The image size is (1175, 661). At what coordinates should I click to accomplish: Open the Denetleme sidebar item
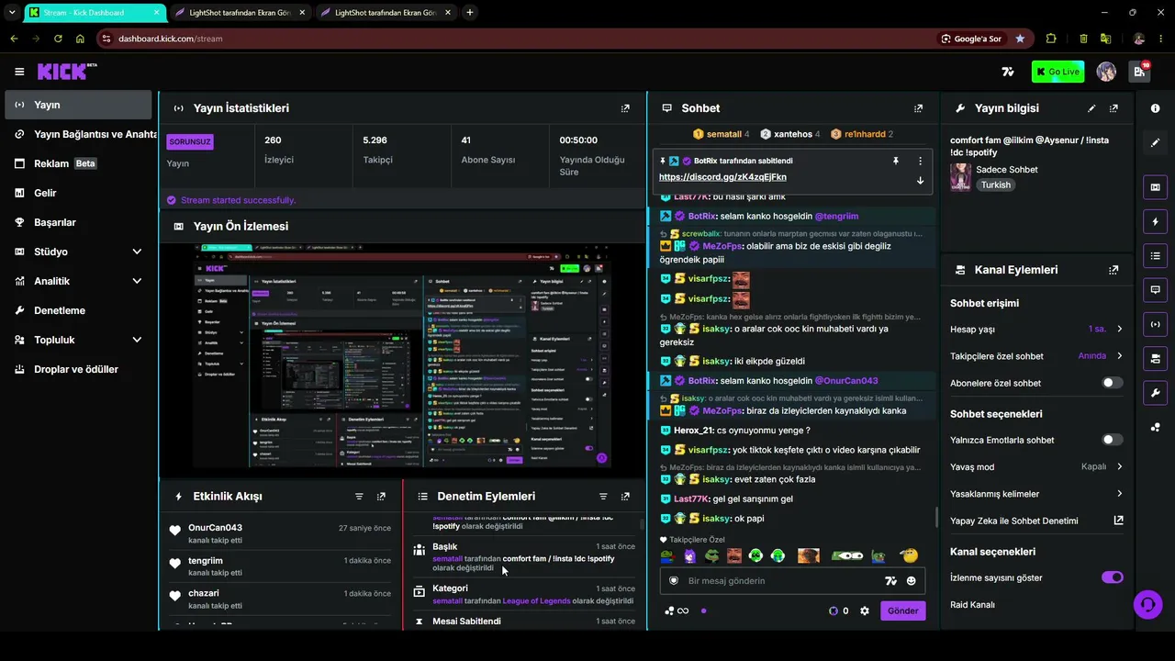[x=78, y=310]
